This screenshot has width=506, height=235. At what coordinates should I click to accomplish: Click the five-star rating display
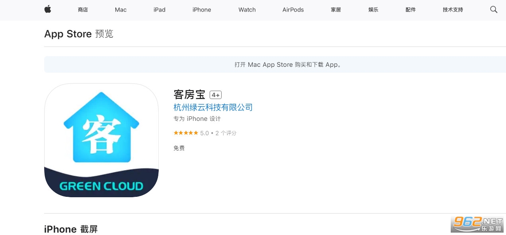point(185,133)
